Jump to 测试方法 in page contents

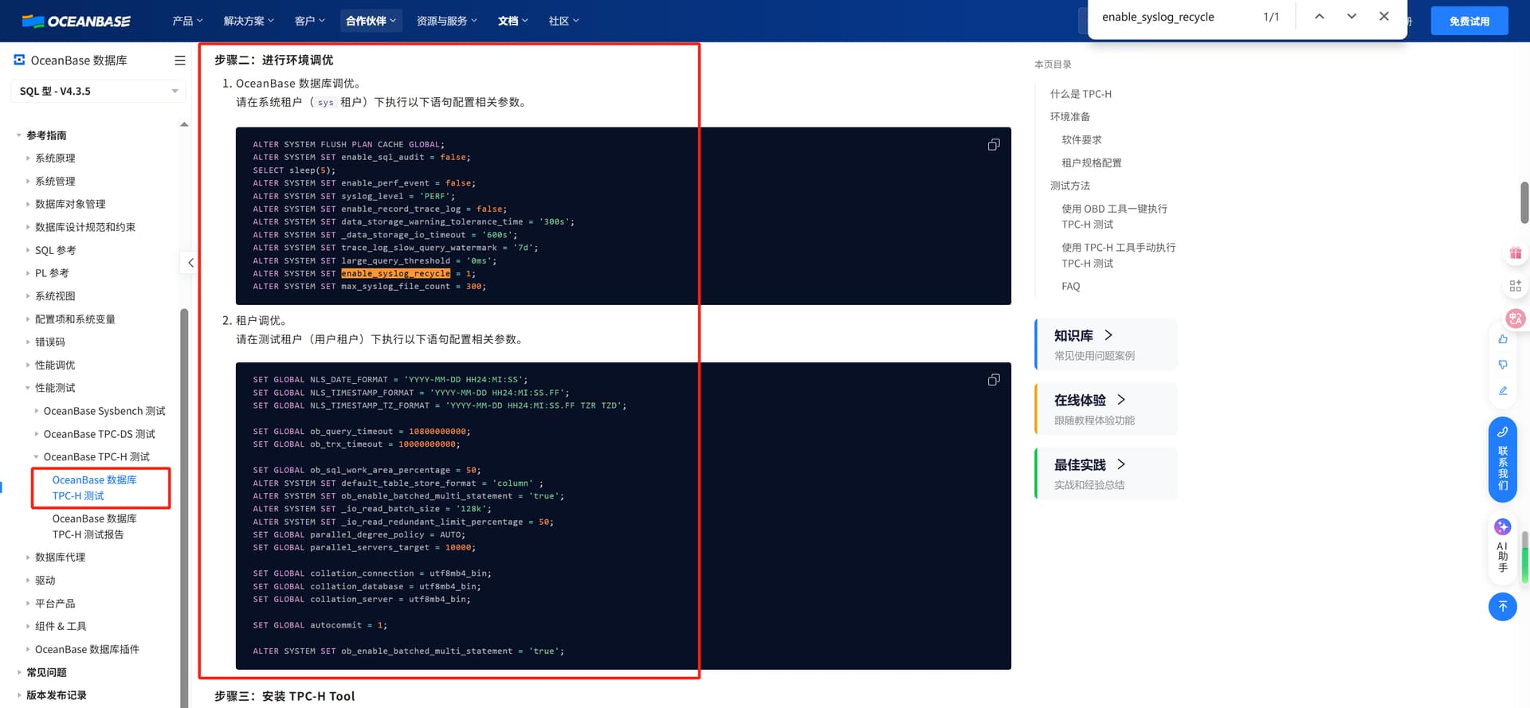1070,186
